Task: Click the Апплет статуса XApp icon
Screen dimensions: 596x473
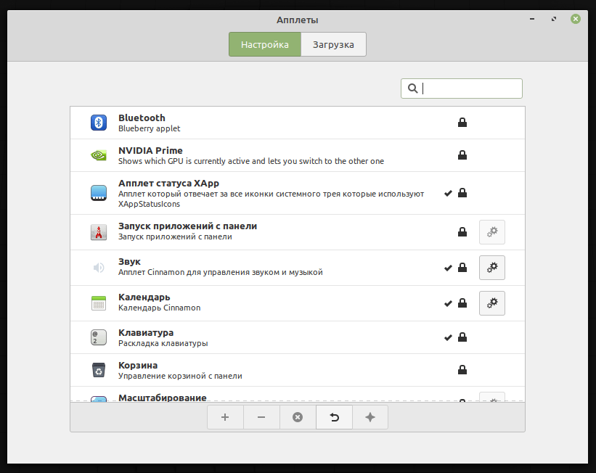Action: pos(99,193)
